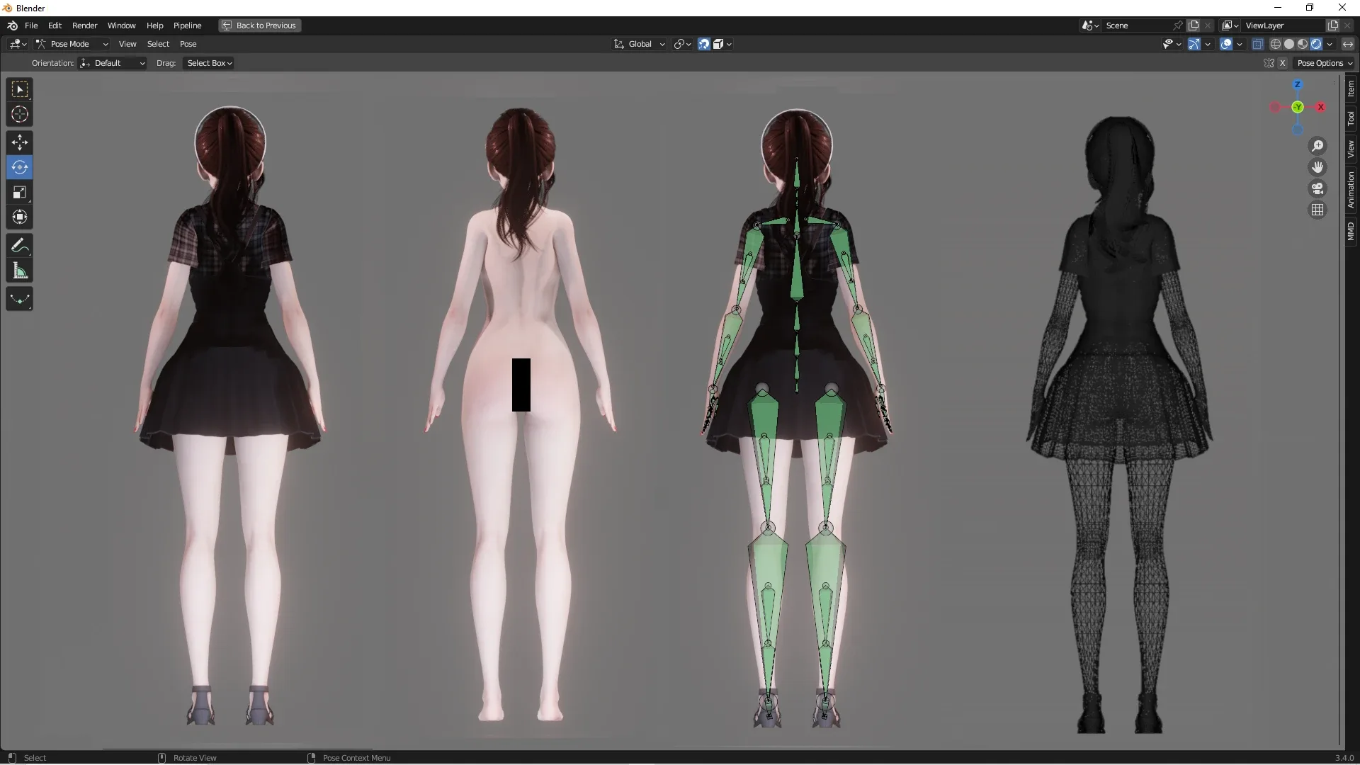Click the Zoom magnifier viewport gizmo

point(1317,146)
